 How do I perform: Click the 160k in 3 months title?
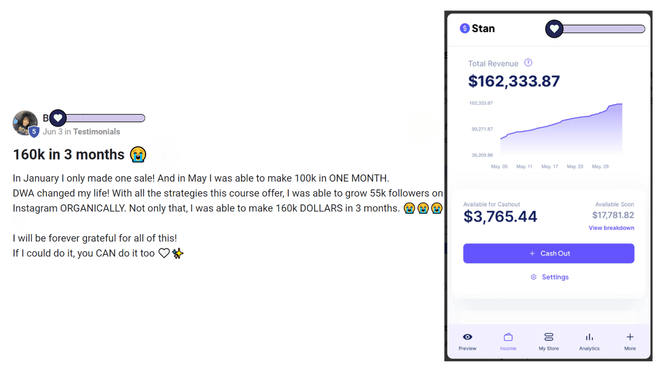pos(68,154)
